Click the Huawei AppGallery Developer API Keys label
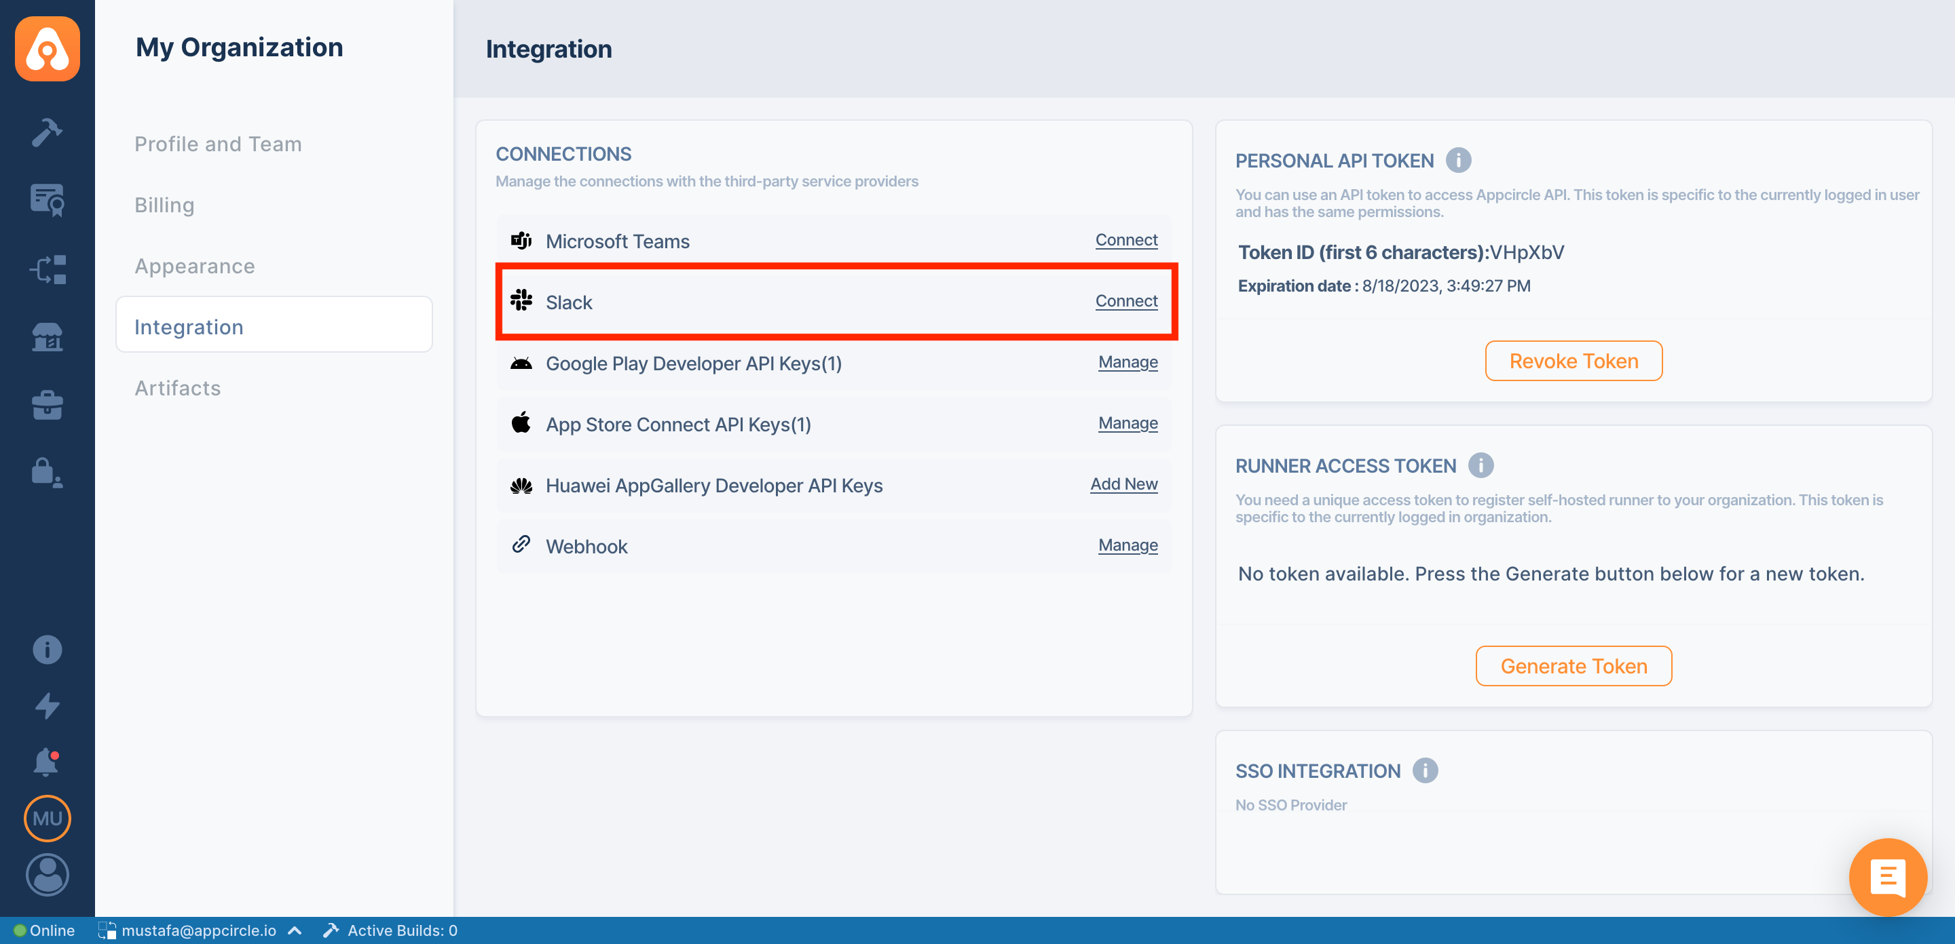The height and width of the screenshot is (944, 1955). 714,486
